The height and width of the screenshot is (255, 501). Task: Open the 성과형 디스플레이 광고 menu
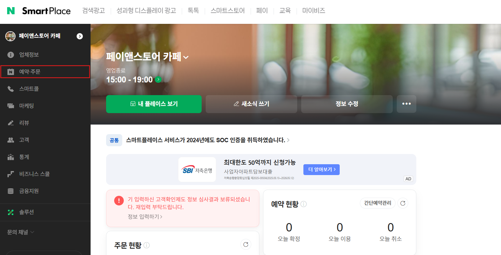pos(146,11)
